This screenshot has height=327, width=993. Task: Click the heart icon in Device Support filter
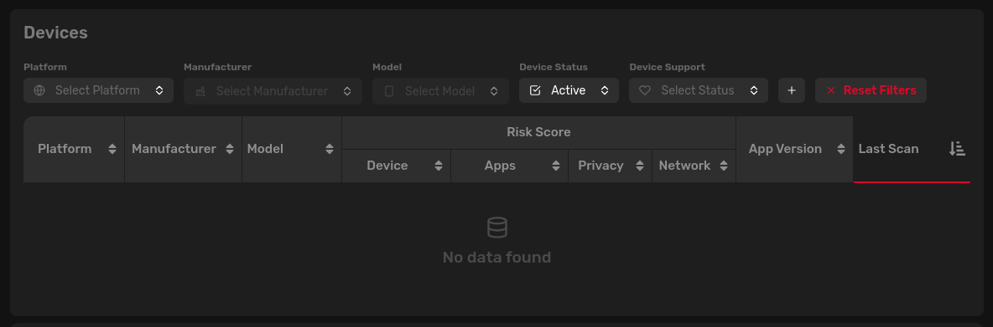(645, 90)
